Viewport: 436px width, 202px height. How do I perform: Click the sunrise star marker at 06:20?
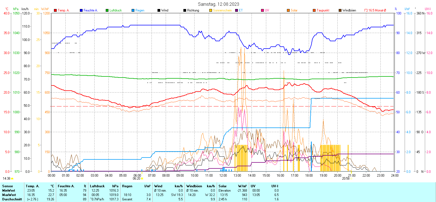point(142,179)
